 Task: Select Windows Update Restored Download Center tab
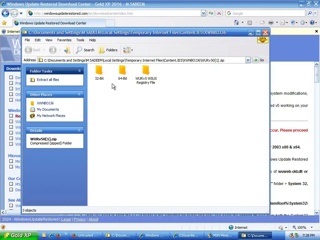click(x=59, y=23)
